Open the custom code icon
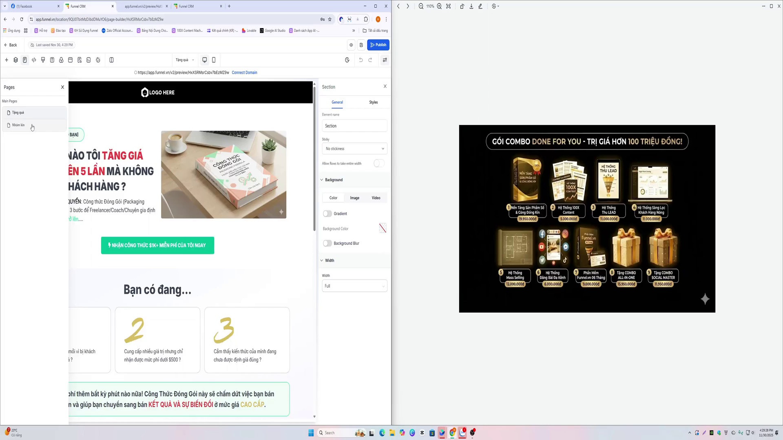The width and height of the screenshot is (783, 440). [x=34, y=60]
